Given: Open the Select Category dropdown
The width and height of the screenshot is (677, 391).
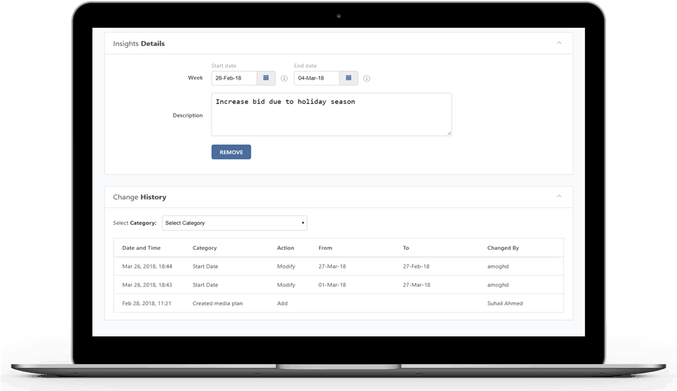Looking at the screenshot, I should coord(235,223).
